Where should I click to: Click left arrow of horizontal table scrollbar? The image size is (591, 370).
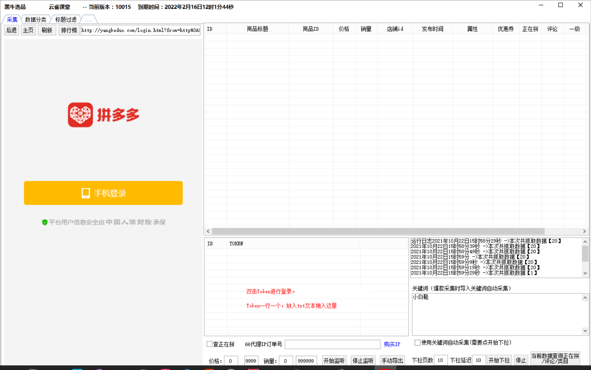(208, 231)
